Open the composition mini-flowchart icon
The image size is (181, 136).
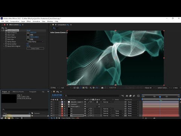[123, 96]
